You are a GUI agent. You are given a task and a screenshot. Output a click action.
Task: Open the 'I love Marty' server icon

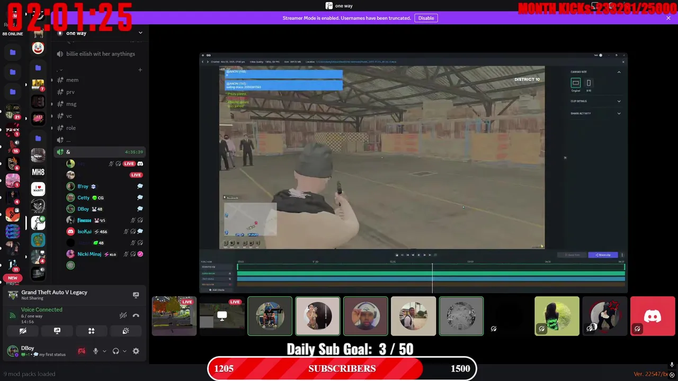tap(38, 189)
